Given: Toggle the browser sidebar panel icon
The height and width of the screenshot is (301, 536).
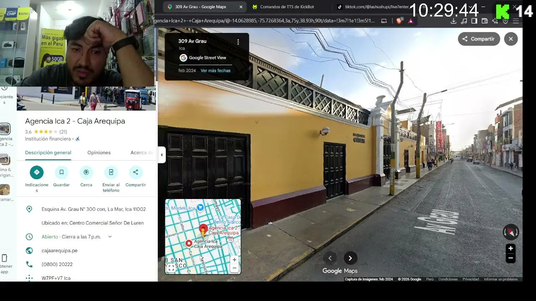Looking at the screenshot, I should (474, 21).
